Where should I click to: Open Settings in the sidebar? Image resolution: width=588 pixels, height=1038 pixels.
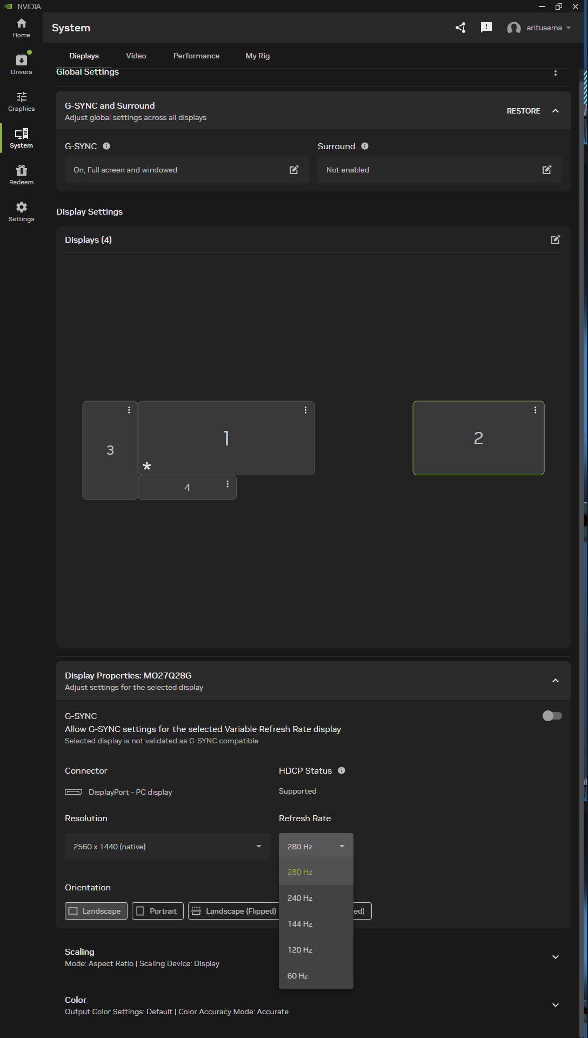[x=21, y=212]
